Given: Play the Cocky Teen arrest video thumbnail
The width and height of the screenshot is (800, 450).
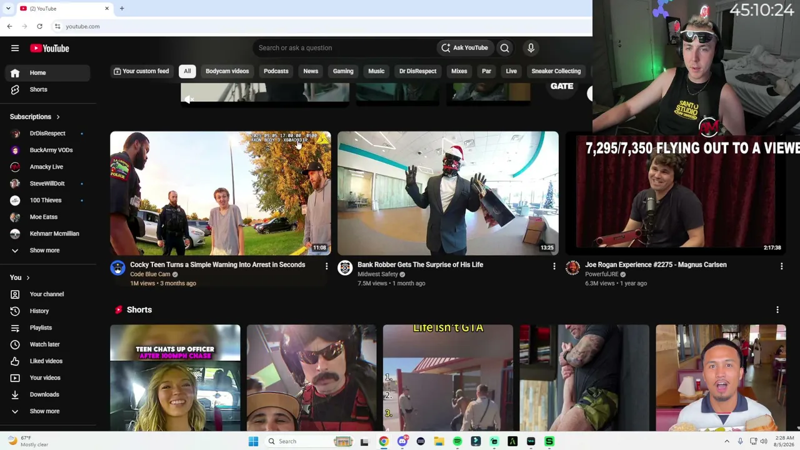Looking at the screenshot, I should (221, 193).
